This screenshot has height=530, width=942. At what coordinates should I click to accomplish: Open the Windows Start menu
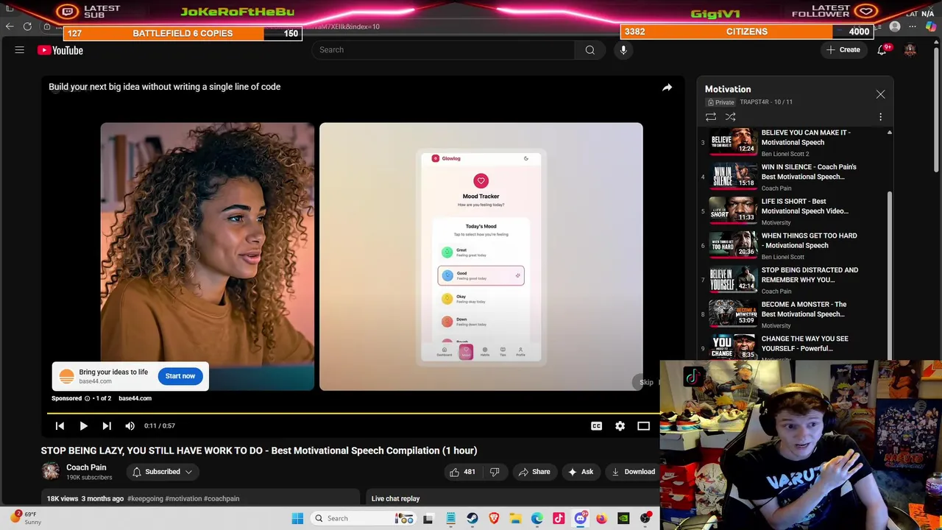coord(297,518)
